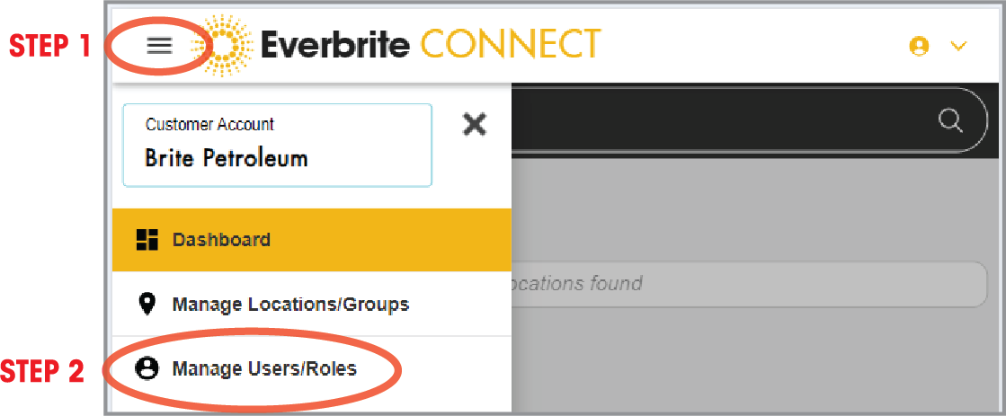Click the orange CONNECT word in the header
This screenshot has width=1006, height=416.
pos(510,45)
